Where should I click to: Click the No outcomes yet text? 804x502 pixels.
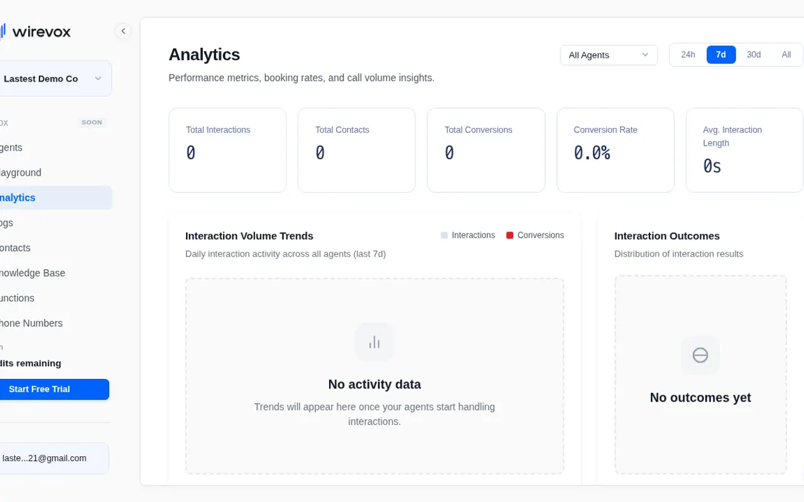(x=700, y=397)
